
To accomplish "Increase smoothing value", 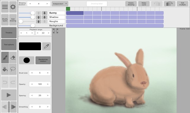I will point(47,107).
